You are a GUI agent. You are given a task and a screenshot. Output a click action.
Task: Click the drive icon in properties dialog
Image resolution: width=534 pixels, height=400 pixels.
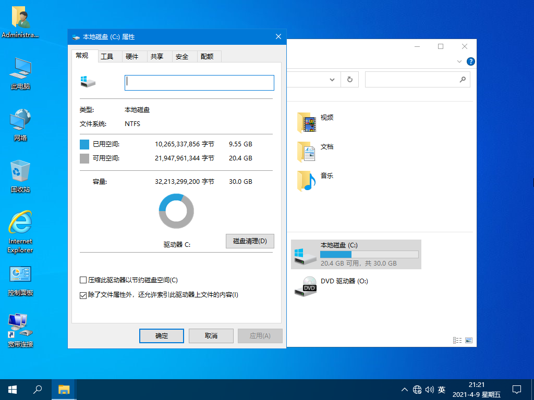point(88,82)
